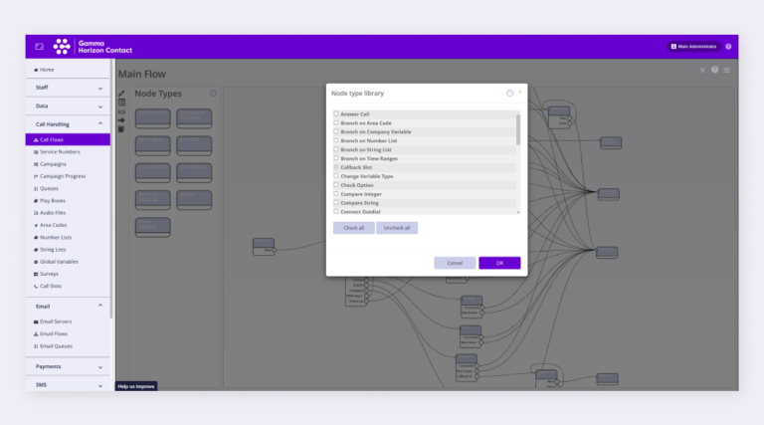This screenshot has height=425, width=764.
Task: Open the hamburger menu in Main Flow
Action: pyautogui.click(x=727, y=70)
